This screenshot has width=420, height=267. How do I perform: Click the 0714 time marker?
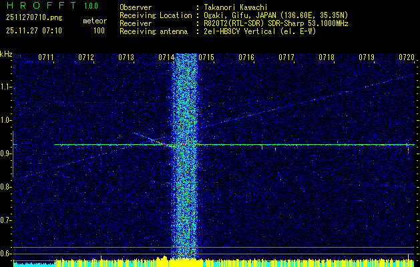[x=166, y=57]
